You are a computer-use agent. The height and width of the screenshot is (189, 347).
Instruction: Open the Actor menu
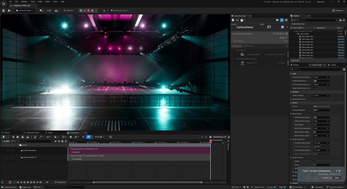[55, 2]
